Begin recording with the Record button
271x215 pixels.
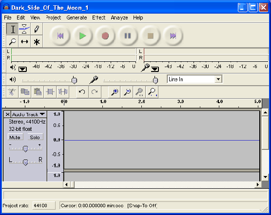(105, 36)
